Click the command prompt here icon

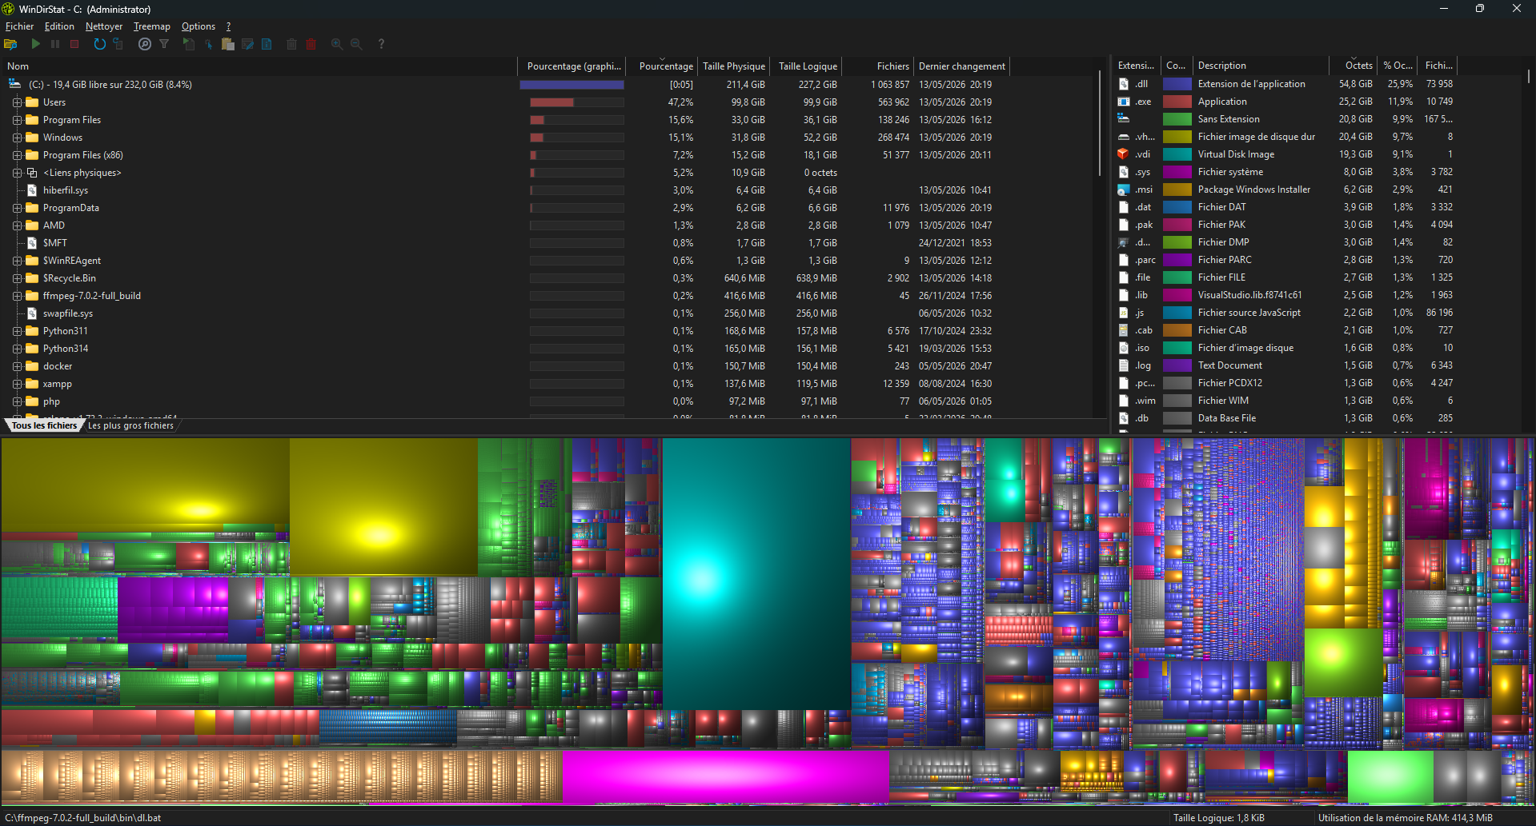pos(247,44)
